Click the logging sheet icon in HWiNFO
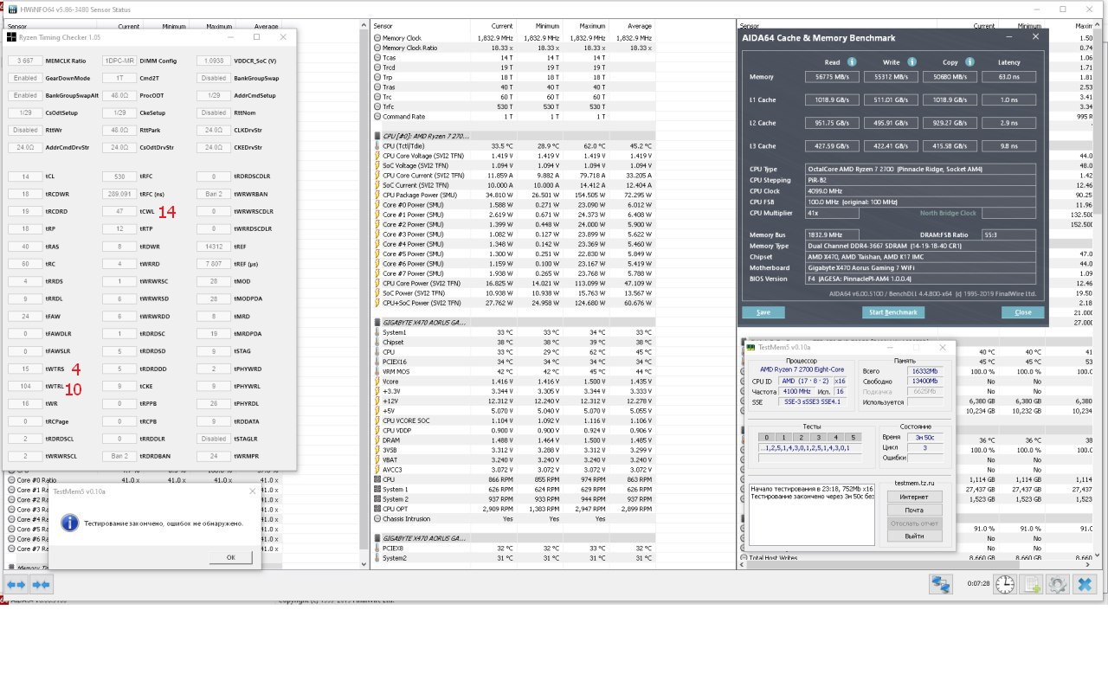 (x=1032, y=585)
